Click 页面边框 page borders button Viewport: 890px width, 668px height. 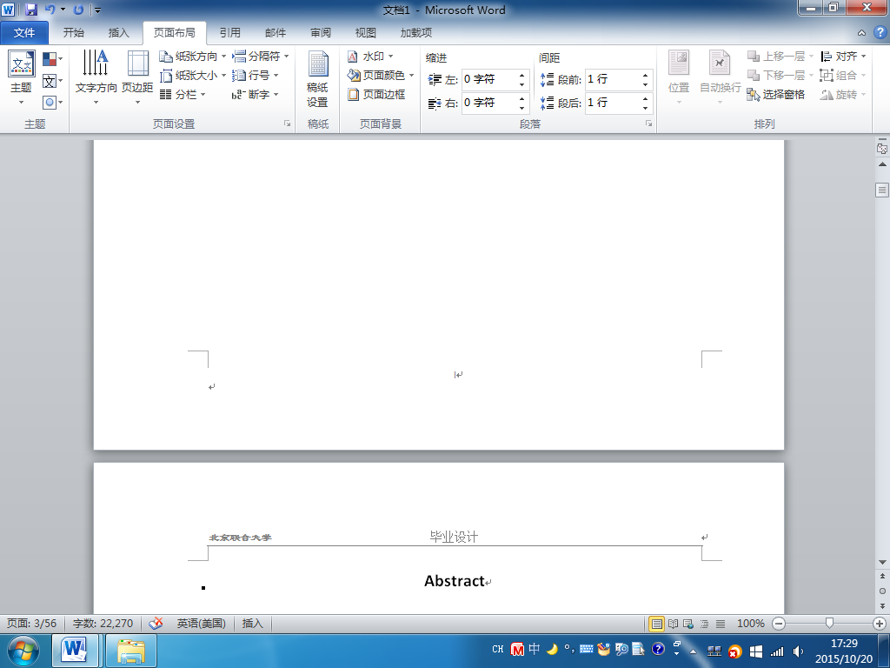(377, 94)
